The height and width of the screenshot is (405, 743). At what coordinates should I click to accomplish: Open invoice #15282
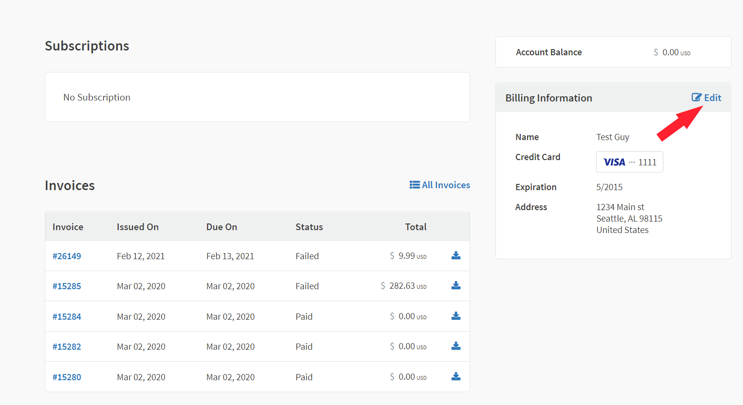(67, 346)
